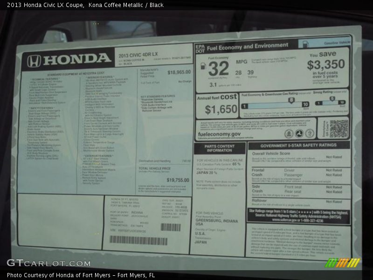373x280 pixels.
Task: Click the HONDA wordmark
Action: click(77, 59)
